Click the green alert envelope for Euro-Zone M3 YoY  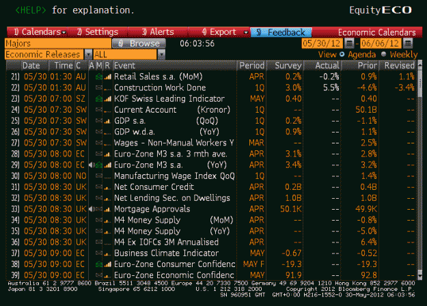99,165
